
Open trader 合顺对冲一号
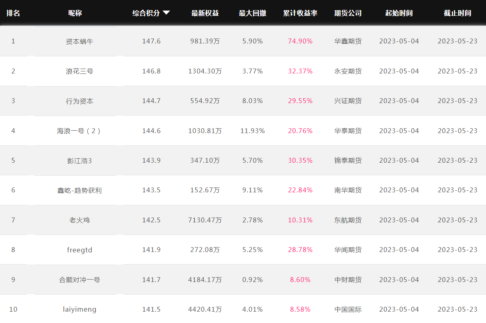79,280
